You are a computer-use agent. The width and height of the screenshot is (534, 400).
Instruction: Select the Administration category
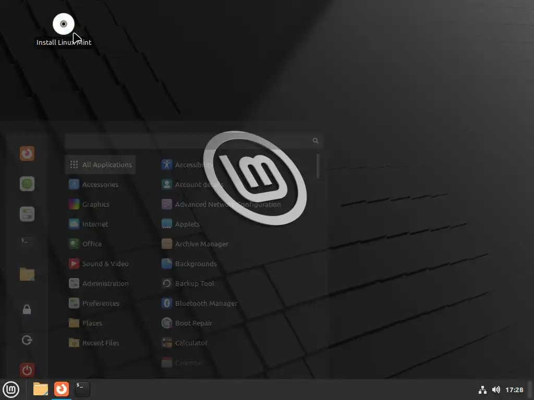(100, 283)
